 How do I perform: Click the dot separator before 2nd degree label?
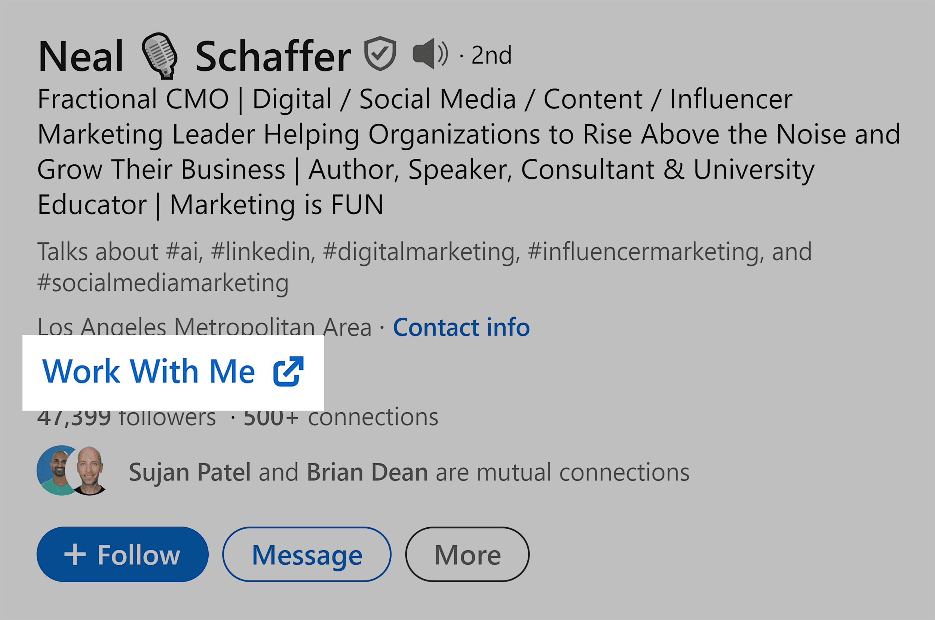click(462, 56)
